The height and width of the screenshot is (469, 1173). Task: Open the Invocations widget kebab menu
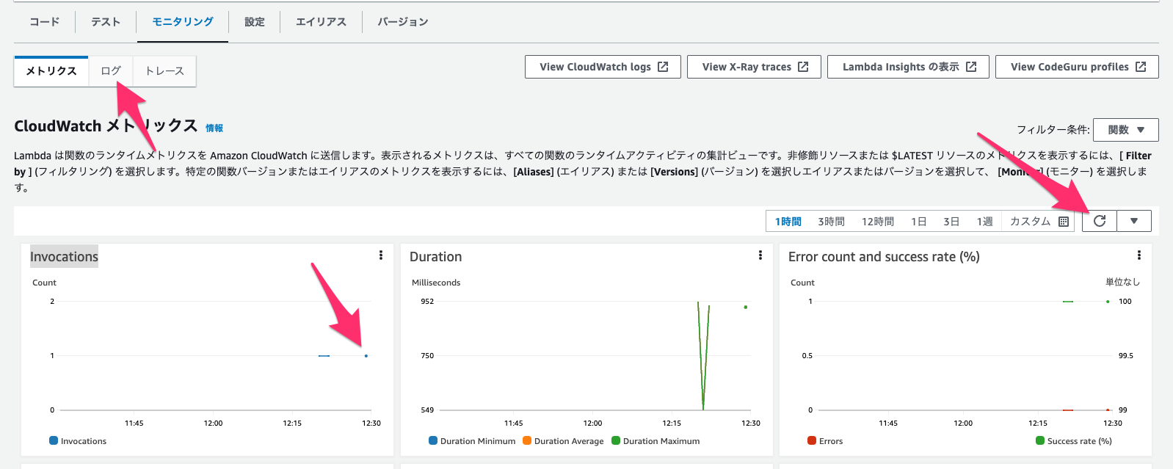click(x=381, y=255)
